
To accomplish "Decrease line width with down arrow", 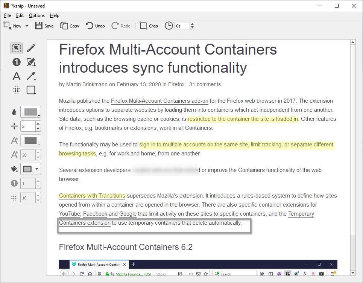I will coord(38,129).
